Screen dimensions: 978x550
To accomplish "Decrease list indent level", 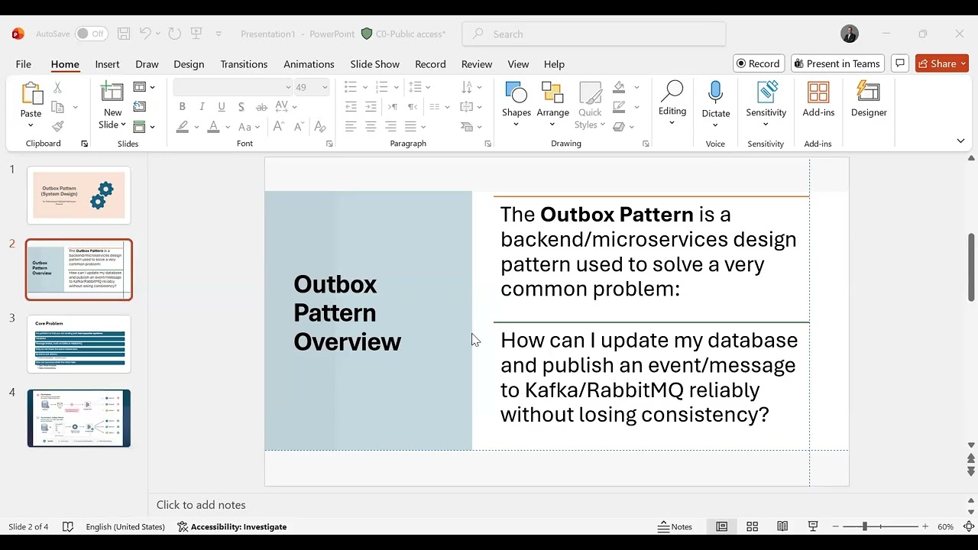I will point(351,107).
